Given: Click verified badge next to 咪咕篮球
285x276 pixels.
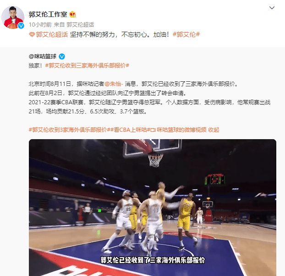Looking at the screenshot, I should click(x=62, y=56).
